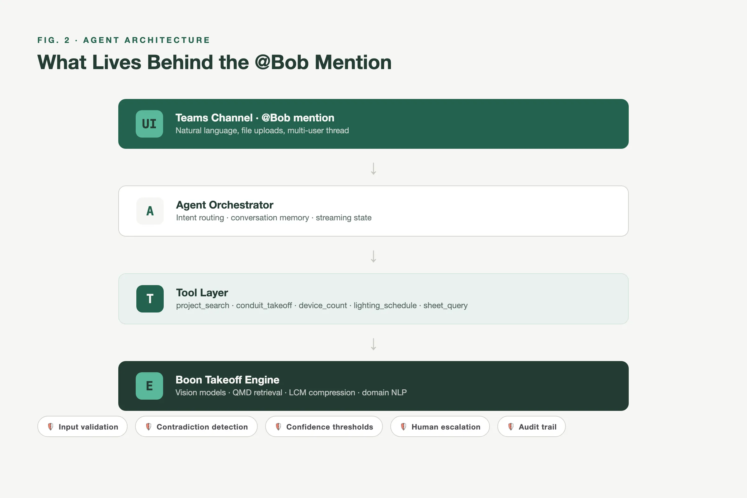Select the 'streaming state' text
This screenshot has width=747, height=498.
(x=343, y=218)
